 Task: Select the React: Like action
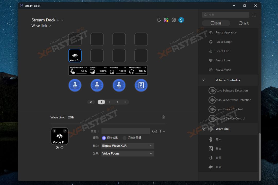pos(228,51)
